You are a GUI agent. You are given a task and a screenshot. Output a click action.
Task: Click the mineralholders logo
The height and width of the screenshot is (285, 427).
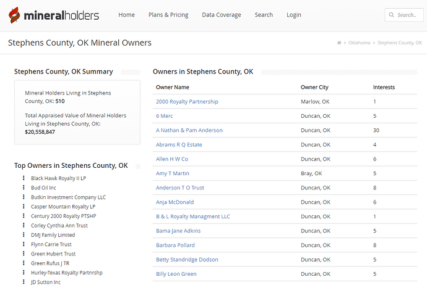(x=54, y=15)
